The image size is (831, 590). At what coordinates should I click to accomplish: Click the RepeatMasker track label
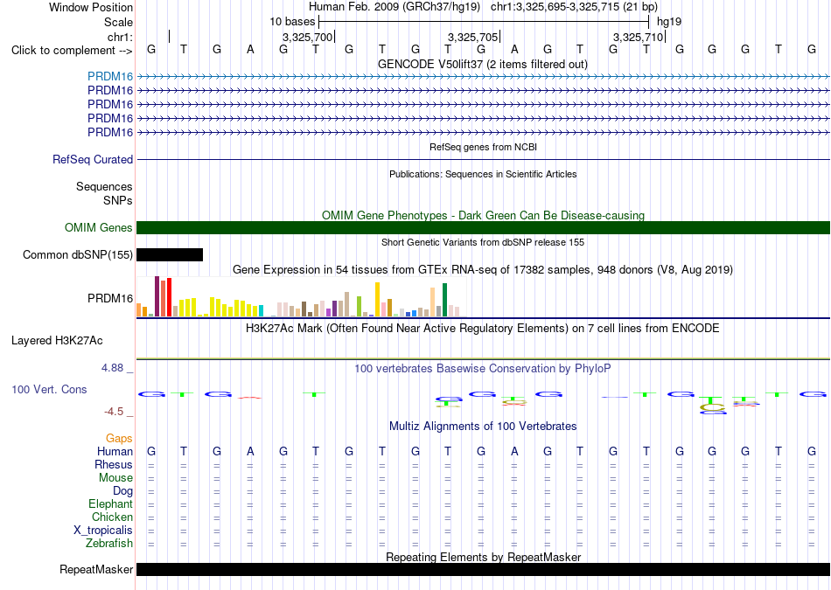click(x=96, y=570)
